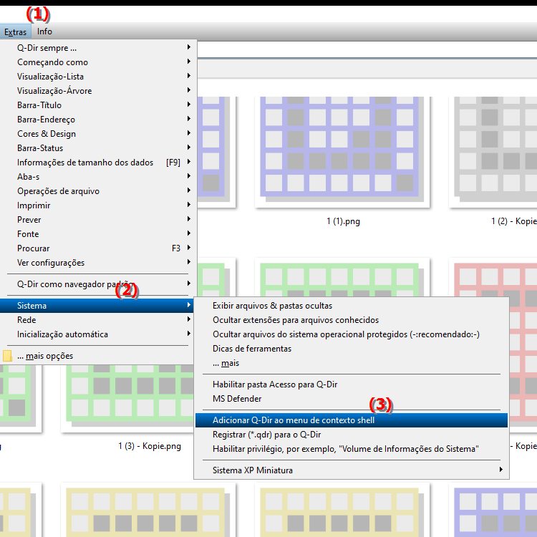Open the 'Prever' submenu
Image resolution: width=537 pixels, height=537 pixels.
[98, 220]
